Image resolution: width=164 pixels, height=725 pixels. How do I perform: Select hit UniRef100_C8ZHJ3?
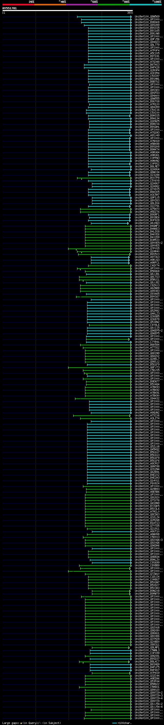coord(147,285)
